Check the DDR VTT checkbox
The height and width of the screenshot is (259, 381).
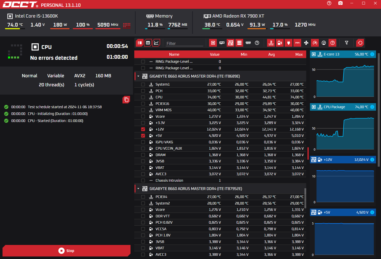pos(143,216)
